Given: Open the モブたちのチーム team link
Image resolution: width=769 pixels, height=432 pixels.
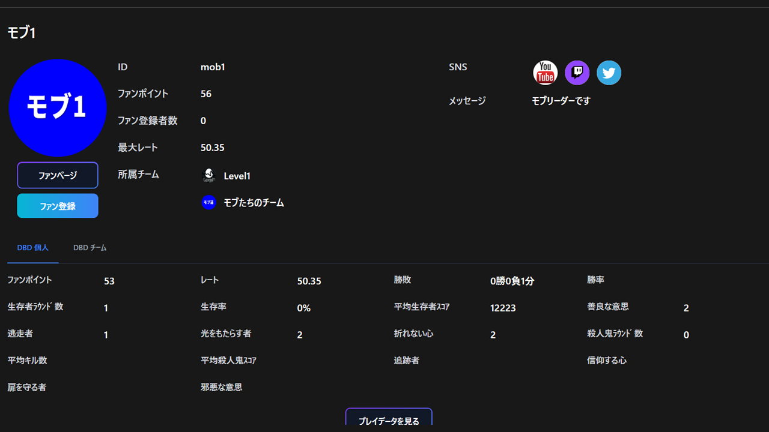Looking at the screenshot, I should click(x=252, y=203).
